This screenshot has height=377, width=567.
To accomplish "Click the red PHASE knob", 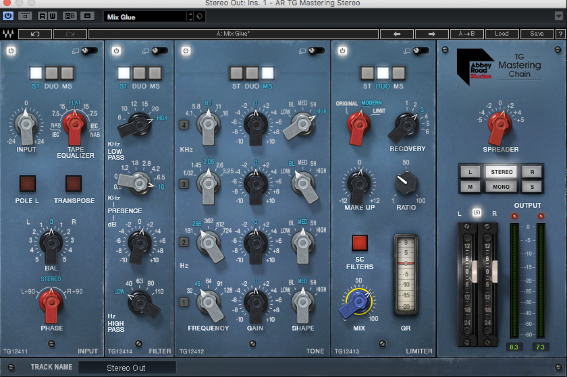I will coord(51,303).
